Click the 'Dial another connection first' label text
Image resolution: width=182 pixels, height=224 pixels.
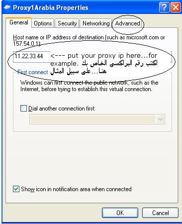[x=62, y=109]
